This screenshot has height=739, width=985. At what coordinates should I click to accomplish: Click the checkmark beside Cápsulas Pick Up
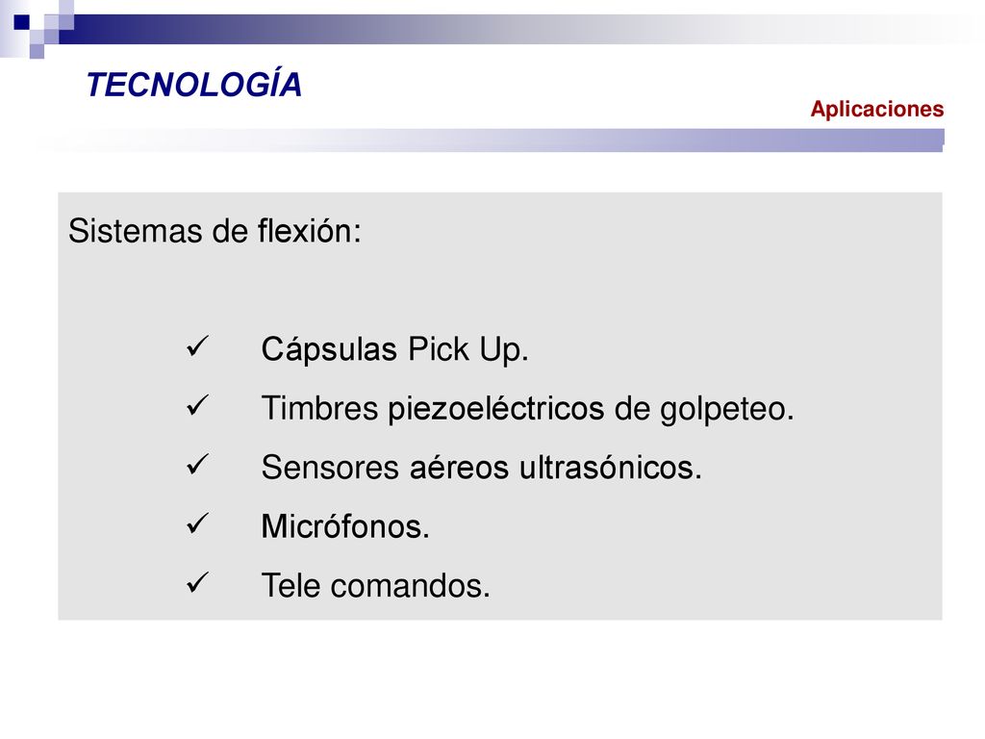click(197, 346)
